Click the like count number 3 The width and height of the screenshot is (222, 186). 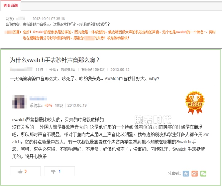(x=26, y=171)
